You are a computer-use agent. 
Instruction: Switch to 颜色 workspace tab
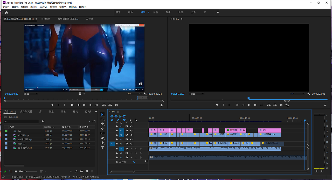tap(156, 12)
